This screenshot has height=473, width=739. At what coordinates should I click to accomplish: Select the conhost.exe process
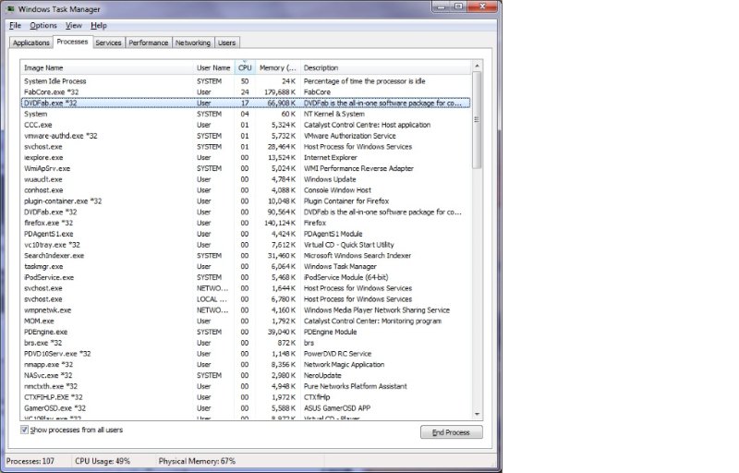246,190
